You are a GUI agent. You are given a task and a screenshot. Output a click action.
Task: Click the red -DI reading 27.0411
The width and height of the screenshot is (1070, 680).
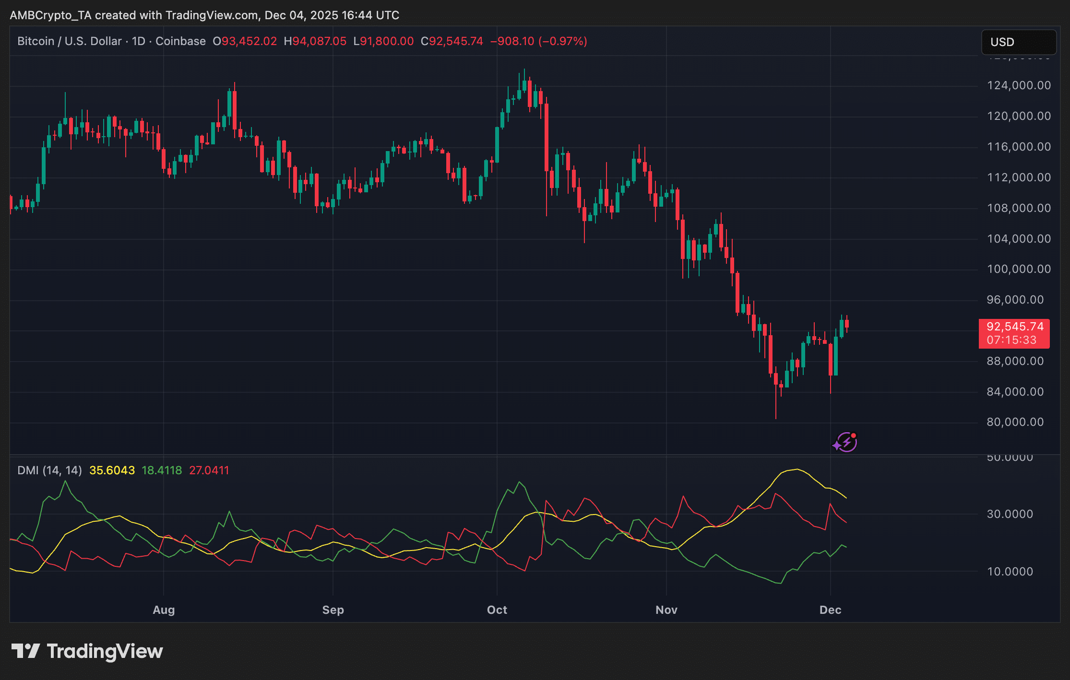tap(210, 470)
